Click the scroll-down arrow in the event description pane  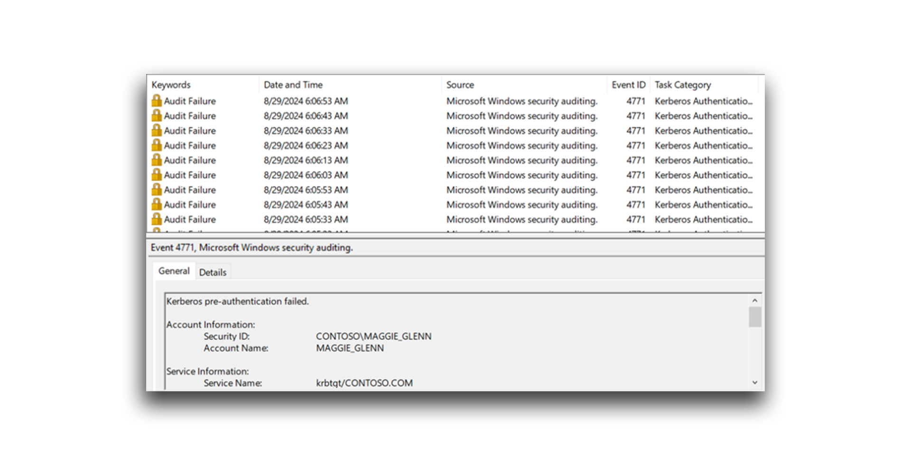[755, 382]
